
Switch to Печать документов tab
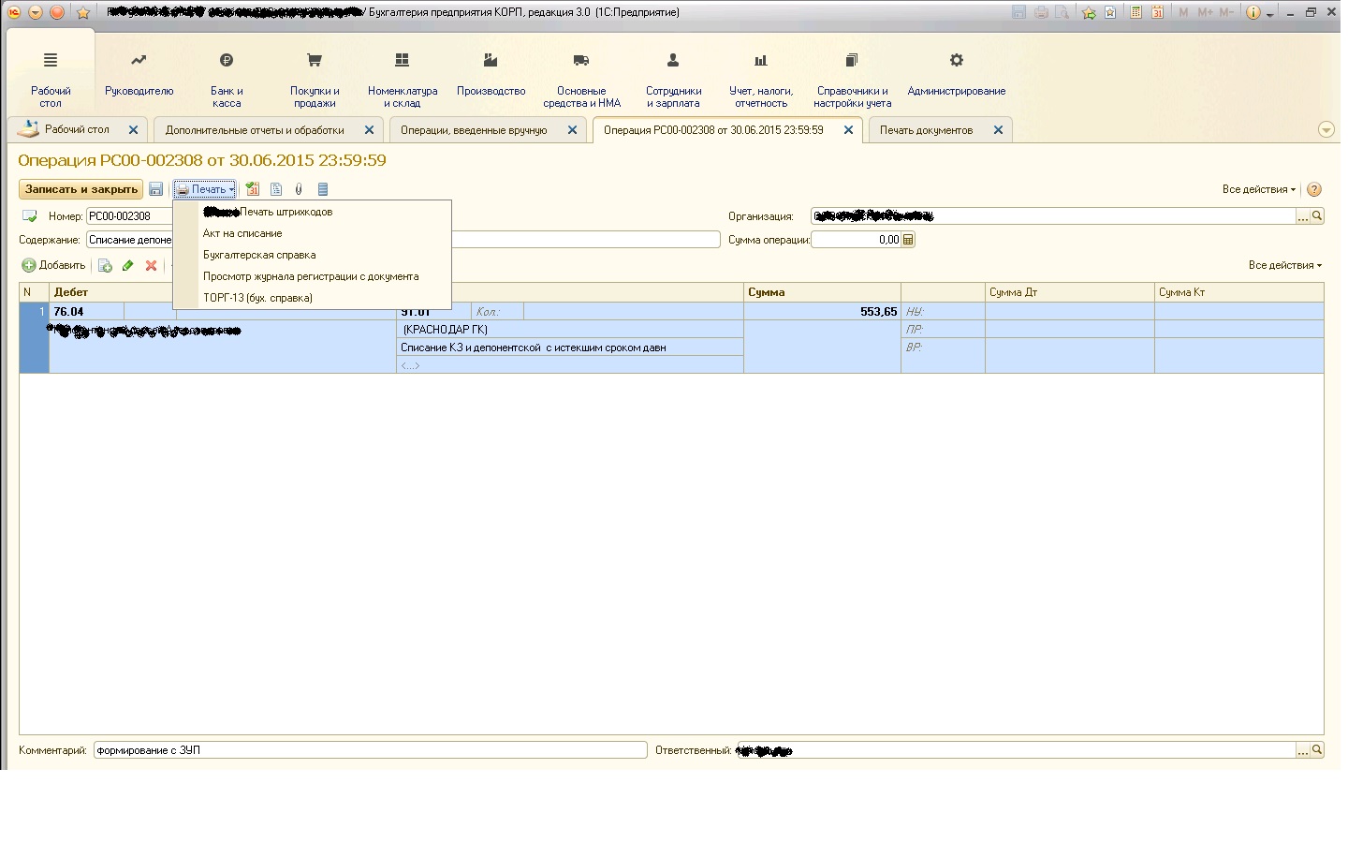coord(926,130)
